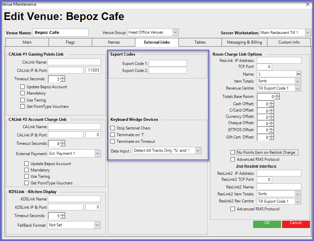This screenshot has height=241, width=314.
Task: Click the red Cancel button
Action: pos(296,224)
